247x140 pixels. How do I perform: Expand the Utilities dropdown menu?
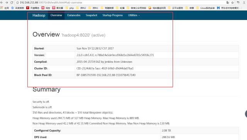pos(134,15)
